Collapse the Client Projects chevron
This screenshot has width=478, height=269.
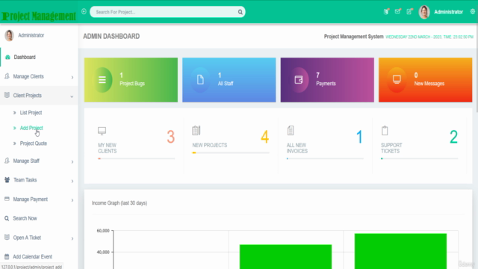coord(72,96)
